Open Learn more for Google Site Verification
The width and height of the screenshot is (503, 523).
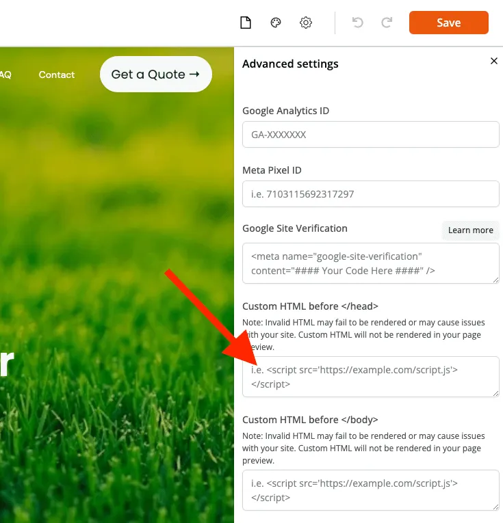coord(470,230)
